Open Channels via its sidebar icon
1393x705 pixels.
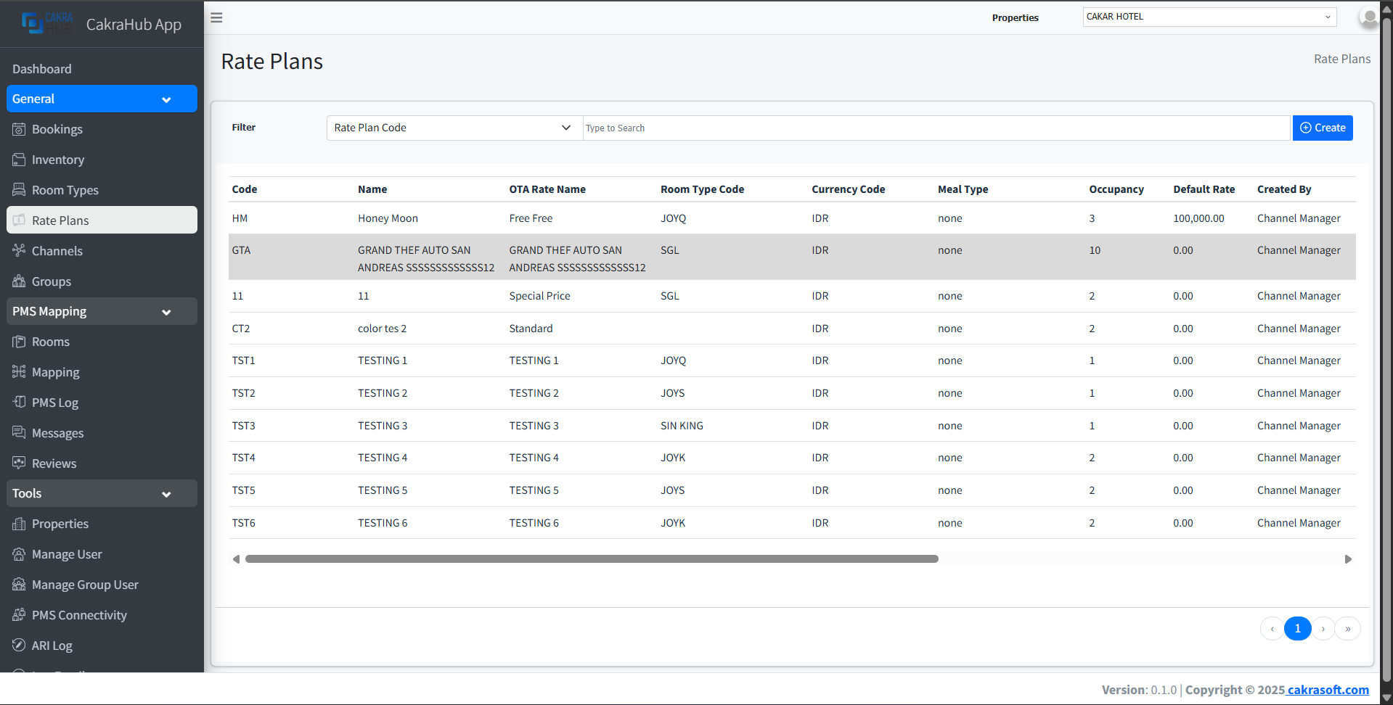click(x=19, y=251)
